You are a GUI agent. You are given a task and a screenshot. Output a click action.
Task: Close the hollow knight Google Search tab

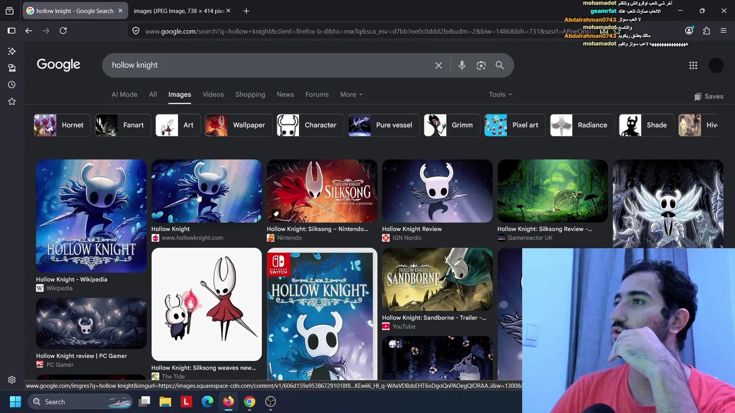pyautogui.click(x=120, y=11)
